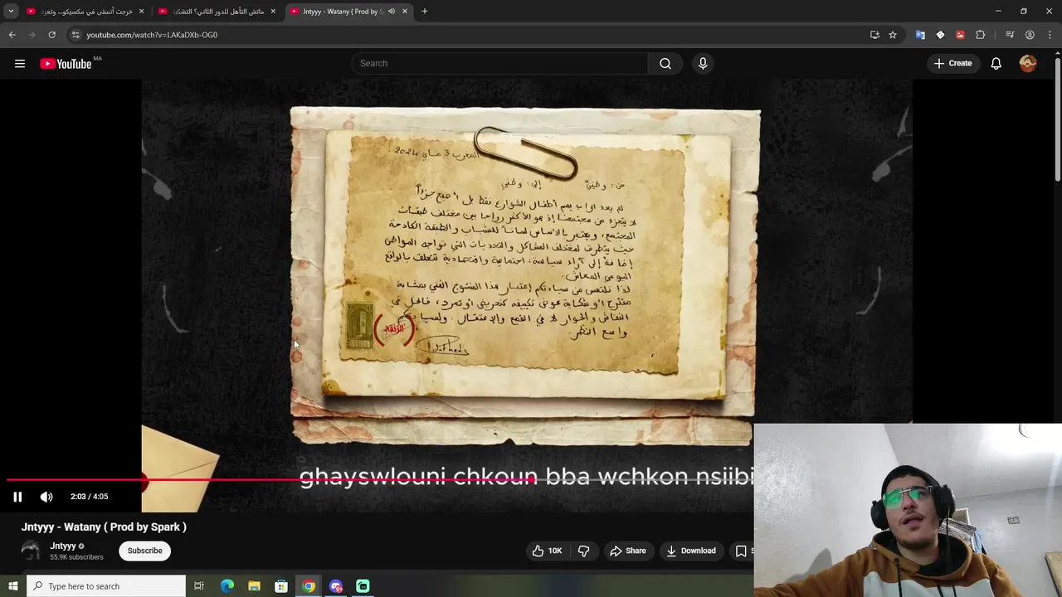This screenshot has height=597, width=1062.
Task: Go to the YouTube home logo
Action: click(66, 64)
